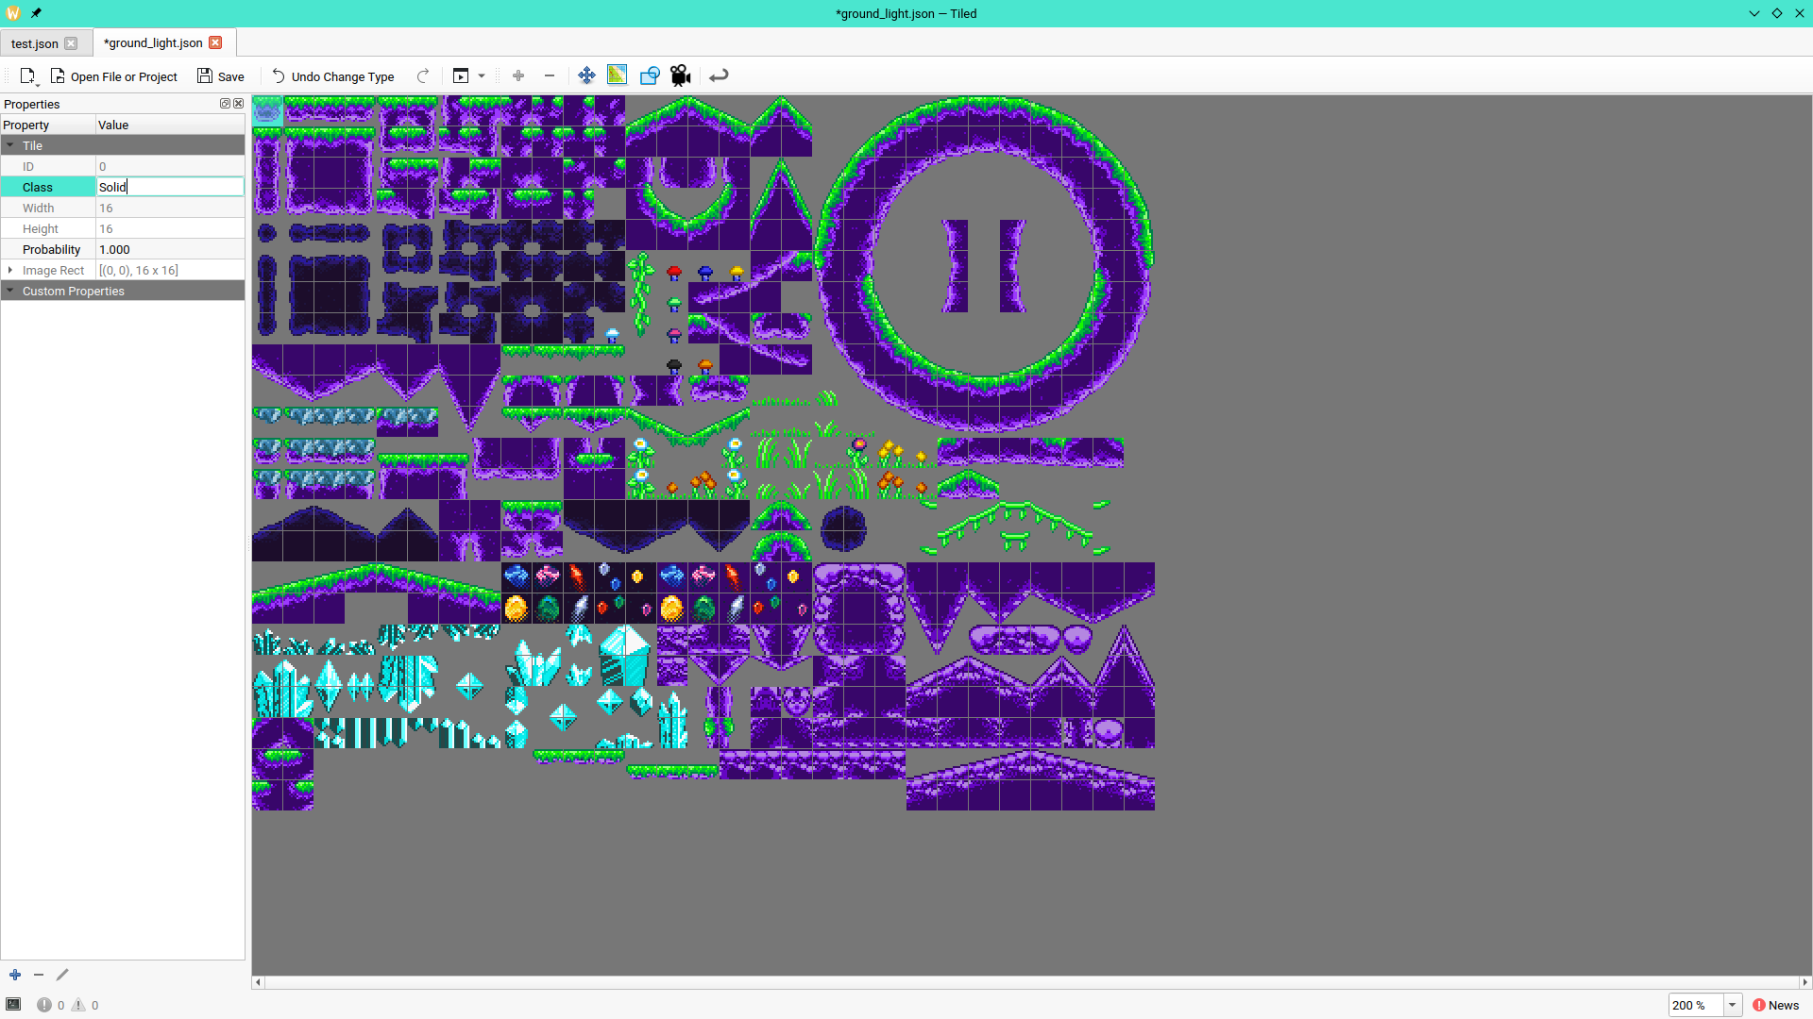Image resolution: width=1813 pixels, height=1019 pixels.
Task: Open the terrain sets editor icon
Action: click(617, 75)
